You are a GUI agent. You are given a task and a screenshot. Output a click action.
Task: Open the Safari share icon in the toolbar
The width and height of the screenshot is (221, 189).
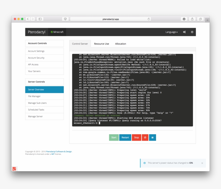click(x=192, y=20)
